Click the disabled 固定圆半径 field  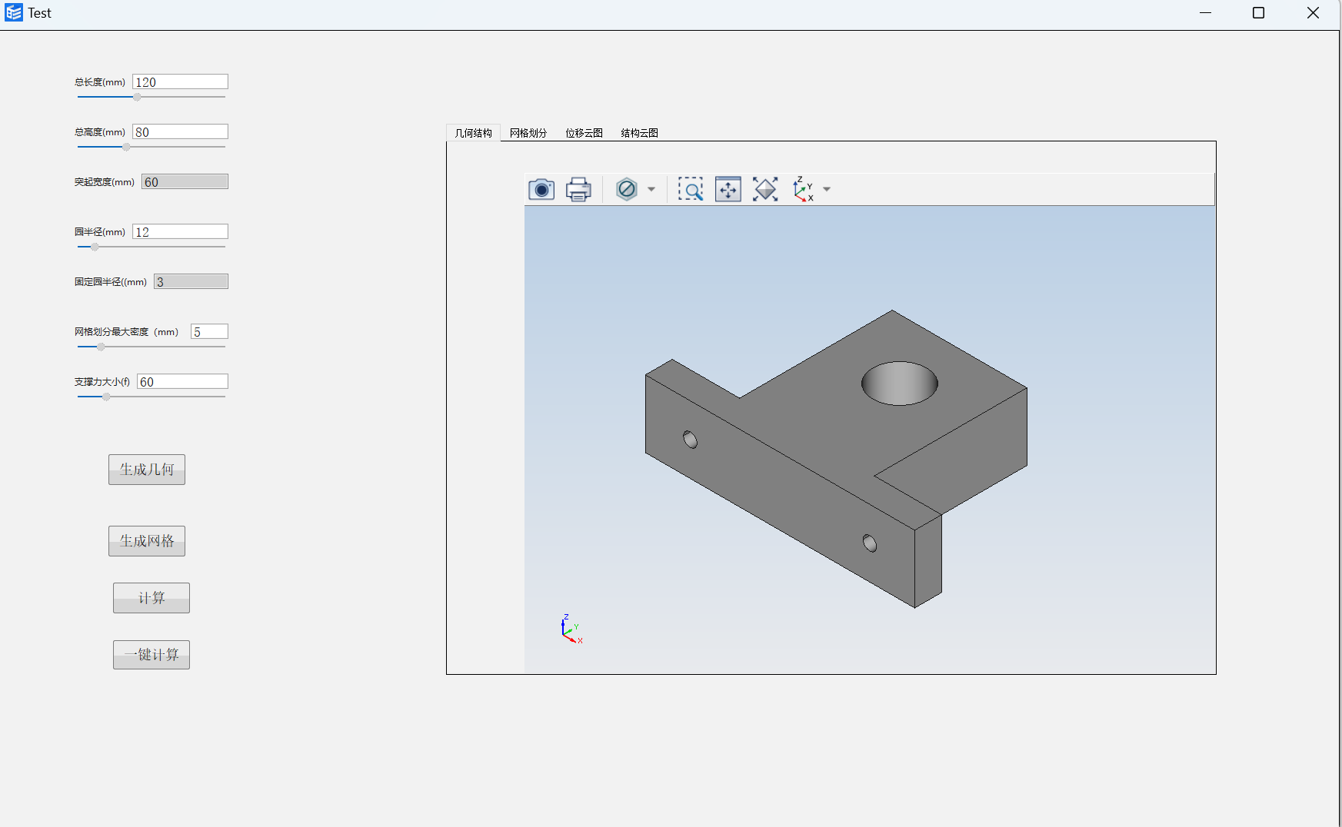pyautogui.click(x=191, y=282)
